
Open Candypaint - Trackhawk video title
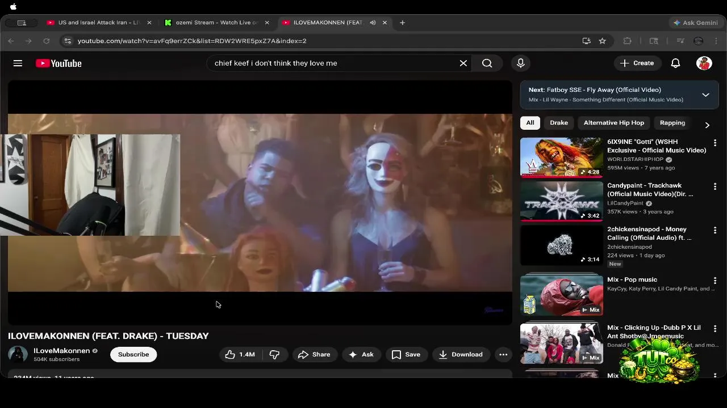650,189
